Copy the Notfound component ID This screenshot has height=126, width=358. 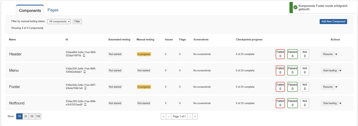(x=85, y=104)
